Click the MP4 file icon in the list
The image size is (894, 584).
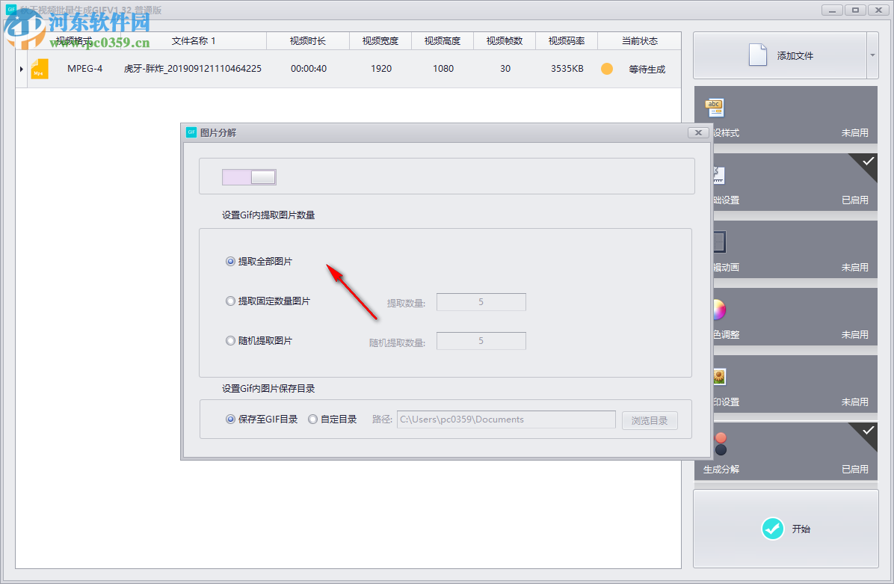click(x=40, y=69)
